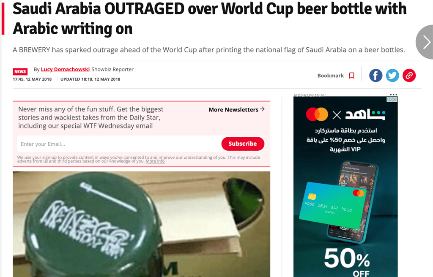Screen dimensions: 433x277
Task: Open the More Newsletters link
Action: tap(233, 109)
